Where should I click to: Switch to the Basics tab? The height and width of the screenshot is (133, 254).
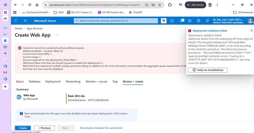20,82
